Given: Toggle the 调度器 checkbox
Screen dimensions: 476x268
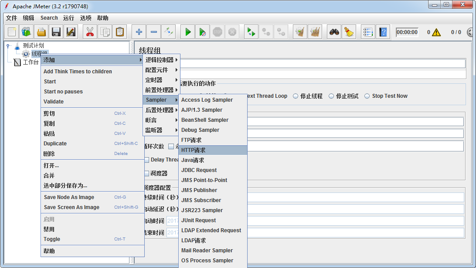Looking at the screenshot, I should pyautogui.click(x=147, y=173).
